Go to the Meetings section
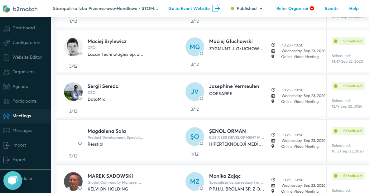Viewport: 369px width, 193px height. (22, 116)
